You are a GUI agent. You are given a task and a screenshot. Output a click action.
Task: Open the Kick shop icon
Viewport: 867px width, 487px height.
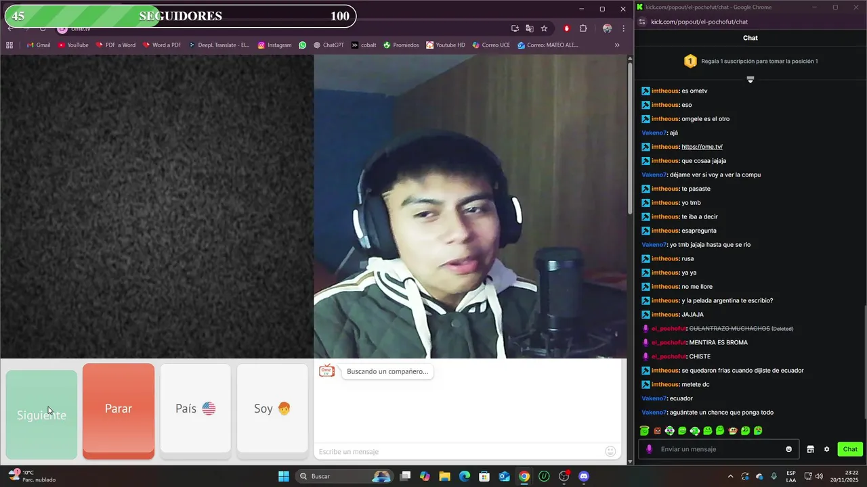click(810, 449)
